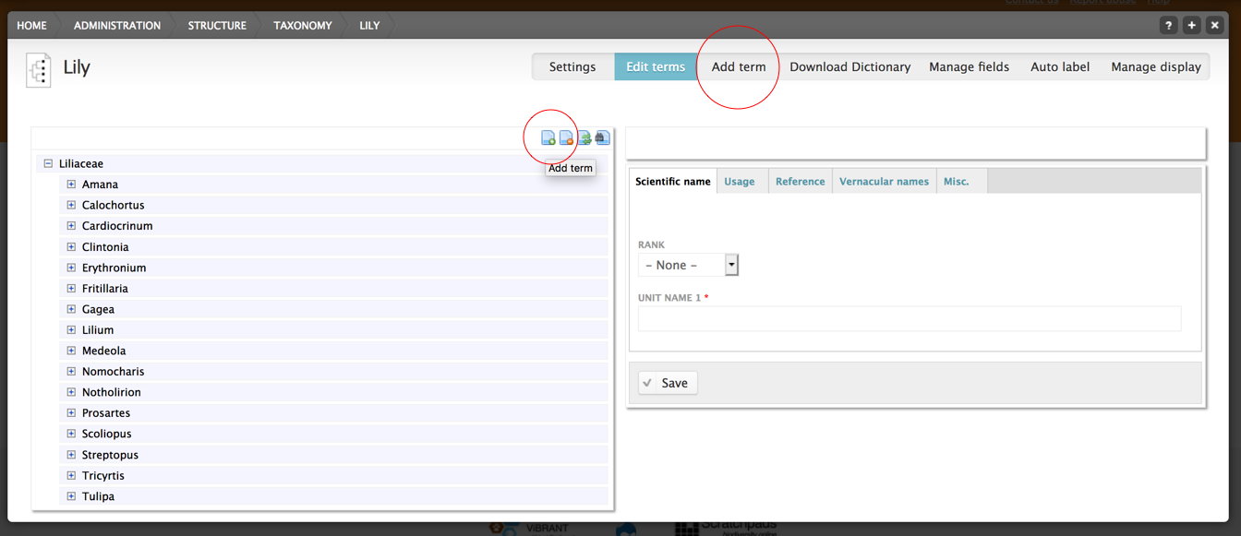Select the Fritillaria term

(x=105, y=289)
